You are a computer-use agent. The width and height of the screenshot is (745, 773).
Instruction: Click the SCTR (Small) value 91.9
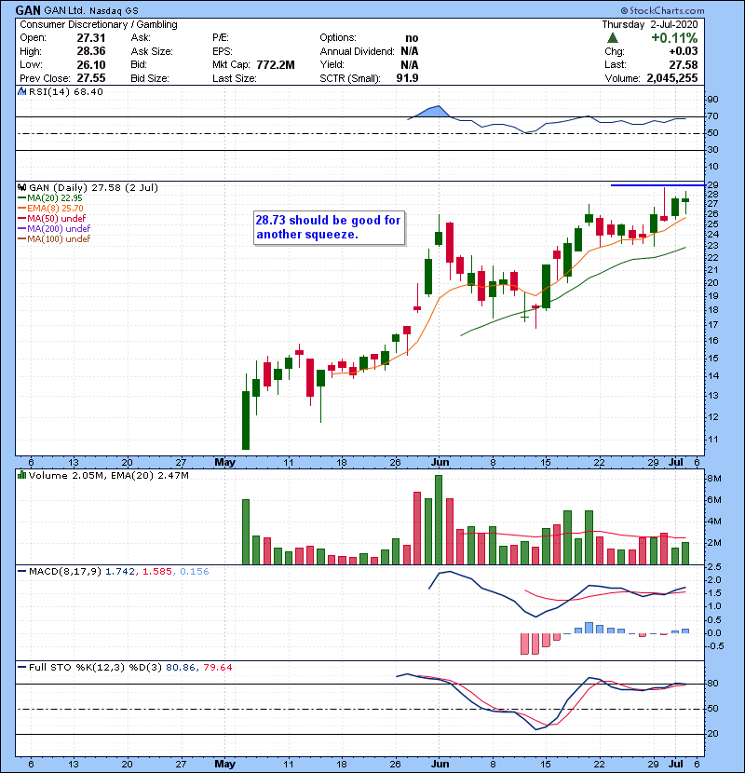click(x=407, y=78)
